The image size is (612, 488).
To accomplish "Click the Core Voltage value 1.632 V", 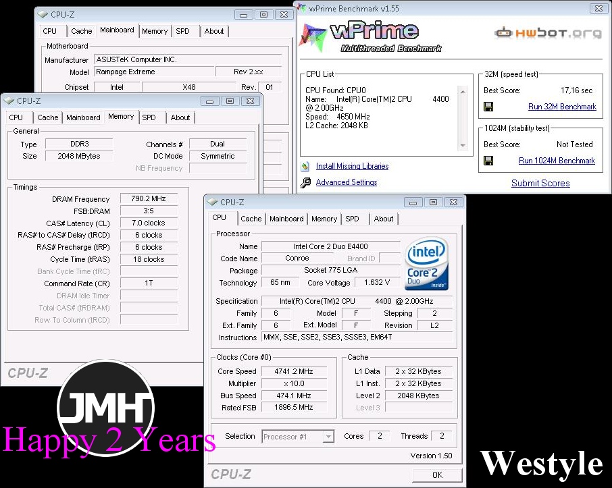I will 377,282.
